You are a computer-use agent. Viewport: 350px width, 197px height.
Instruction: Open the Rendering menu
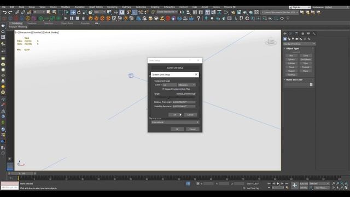point(112,7)
